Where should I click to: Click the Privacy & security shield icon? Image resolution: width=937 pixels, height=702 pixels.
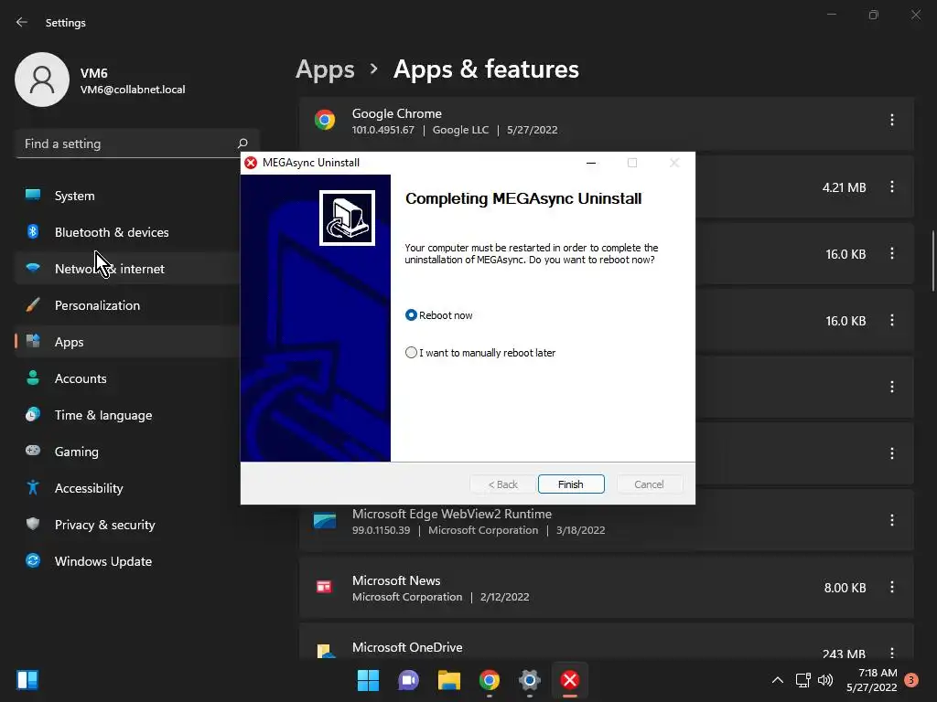coord(33,524)
